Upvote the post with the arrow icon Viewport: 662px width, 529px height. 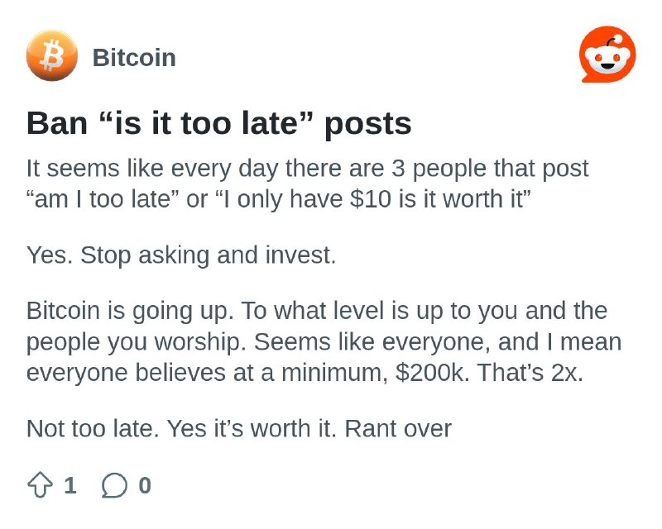click(40, 485)
